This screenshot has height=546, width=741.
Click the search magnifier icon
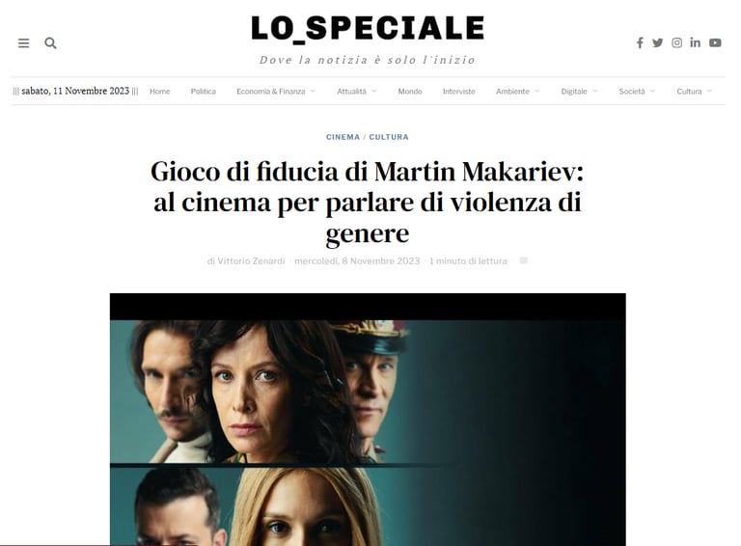tap(50, 43)
